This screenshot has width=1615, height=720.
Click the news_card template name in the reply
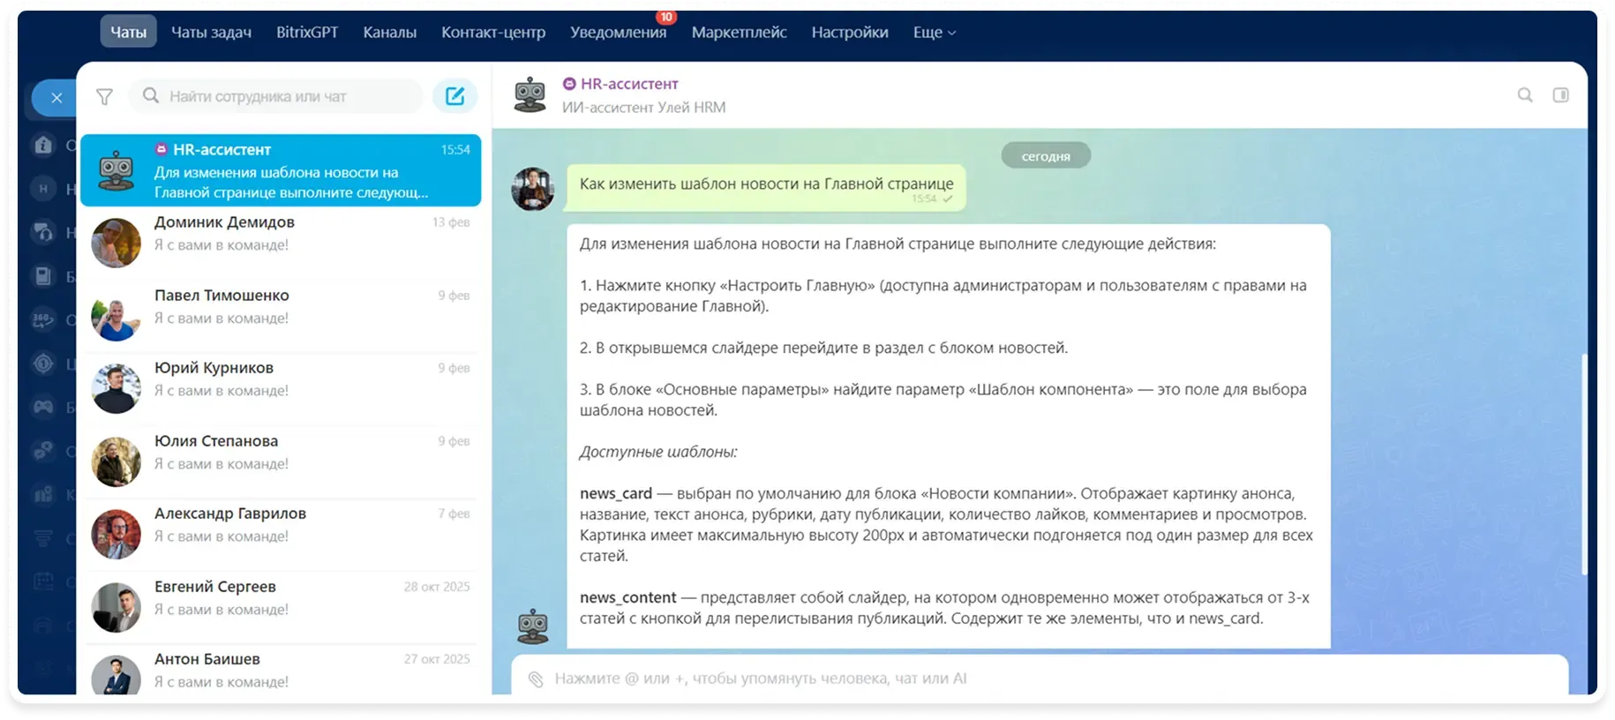point(616,493)
